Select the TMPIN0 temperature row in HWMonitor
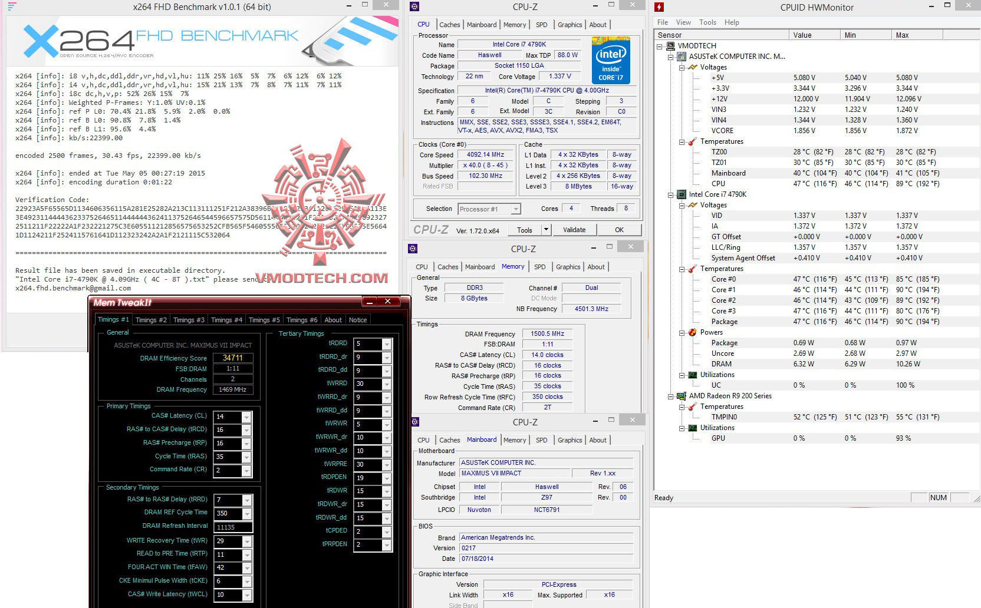The height and width of the screenshot is (608, 981). pyautogui.click(x=817, y=417)
